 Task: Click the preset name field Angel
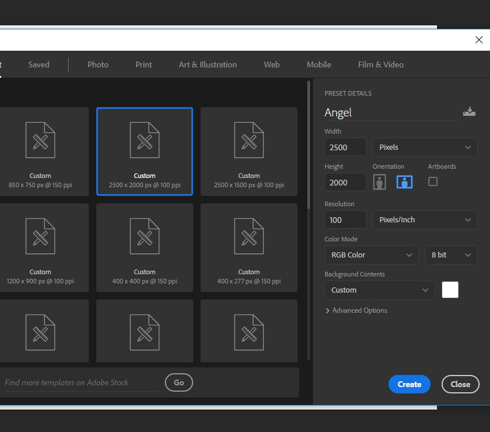click(x=391, y=112)
